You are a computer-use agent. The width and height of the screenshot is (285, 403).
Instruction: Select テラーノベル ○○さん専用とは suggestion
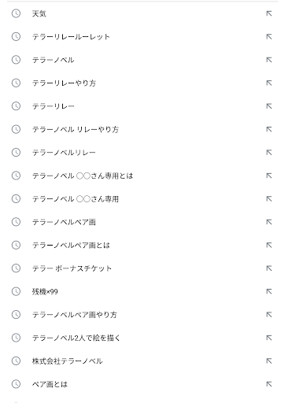(x=142, y=176)
